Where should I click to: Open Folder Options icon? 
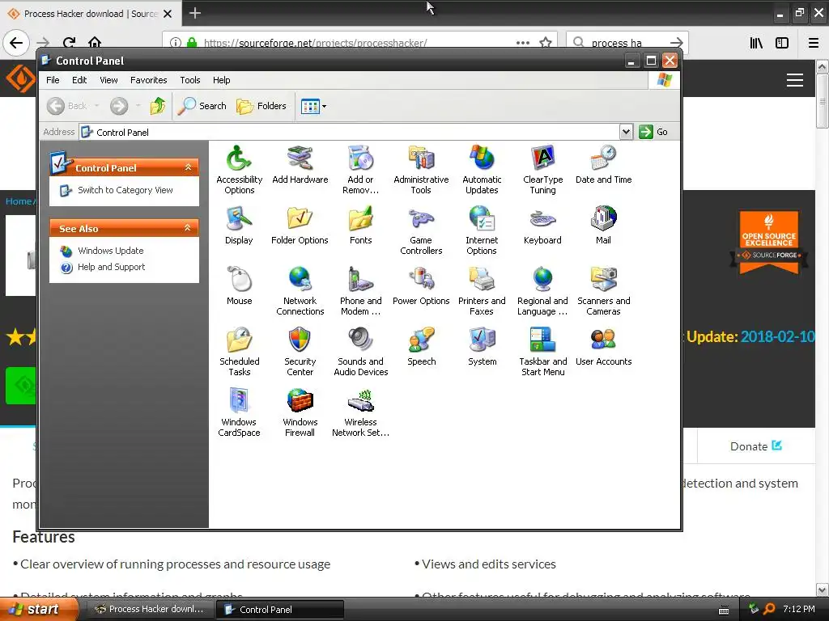click(x=300, y=226)
